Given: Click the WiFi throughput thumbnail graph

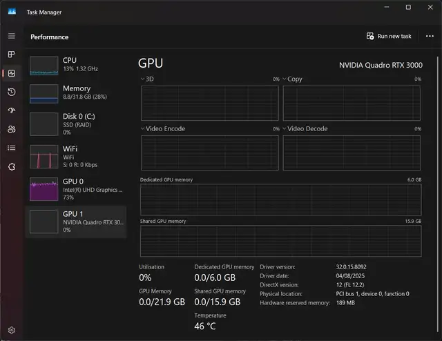Looking at the screenshot, I should [44, 157].
